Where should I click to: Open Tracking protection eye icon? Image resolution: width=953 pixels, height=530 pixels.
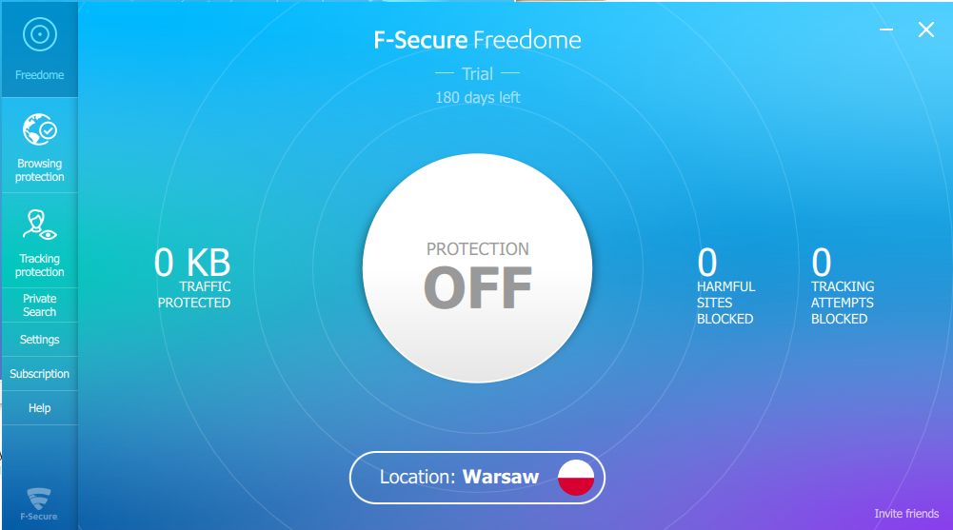pyautogui.click(x=39, y=226)
